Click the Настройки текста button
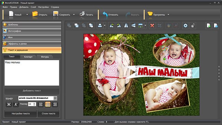The width and height of the screenshot is (222, 125). point(21,113)
